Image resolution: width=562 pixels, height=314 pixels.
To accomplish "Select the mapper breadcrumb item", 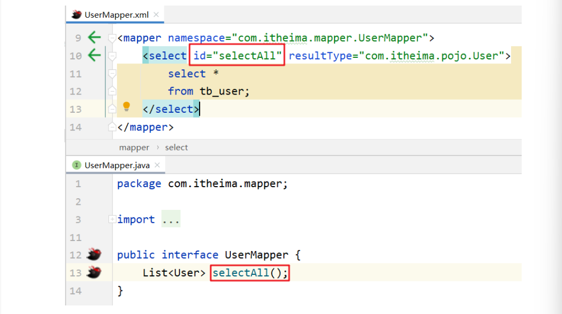I will [x=134, y=147].
